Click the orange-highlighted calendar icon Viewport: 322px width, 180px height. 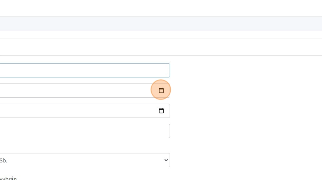tap(161, 91)
